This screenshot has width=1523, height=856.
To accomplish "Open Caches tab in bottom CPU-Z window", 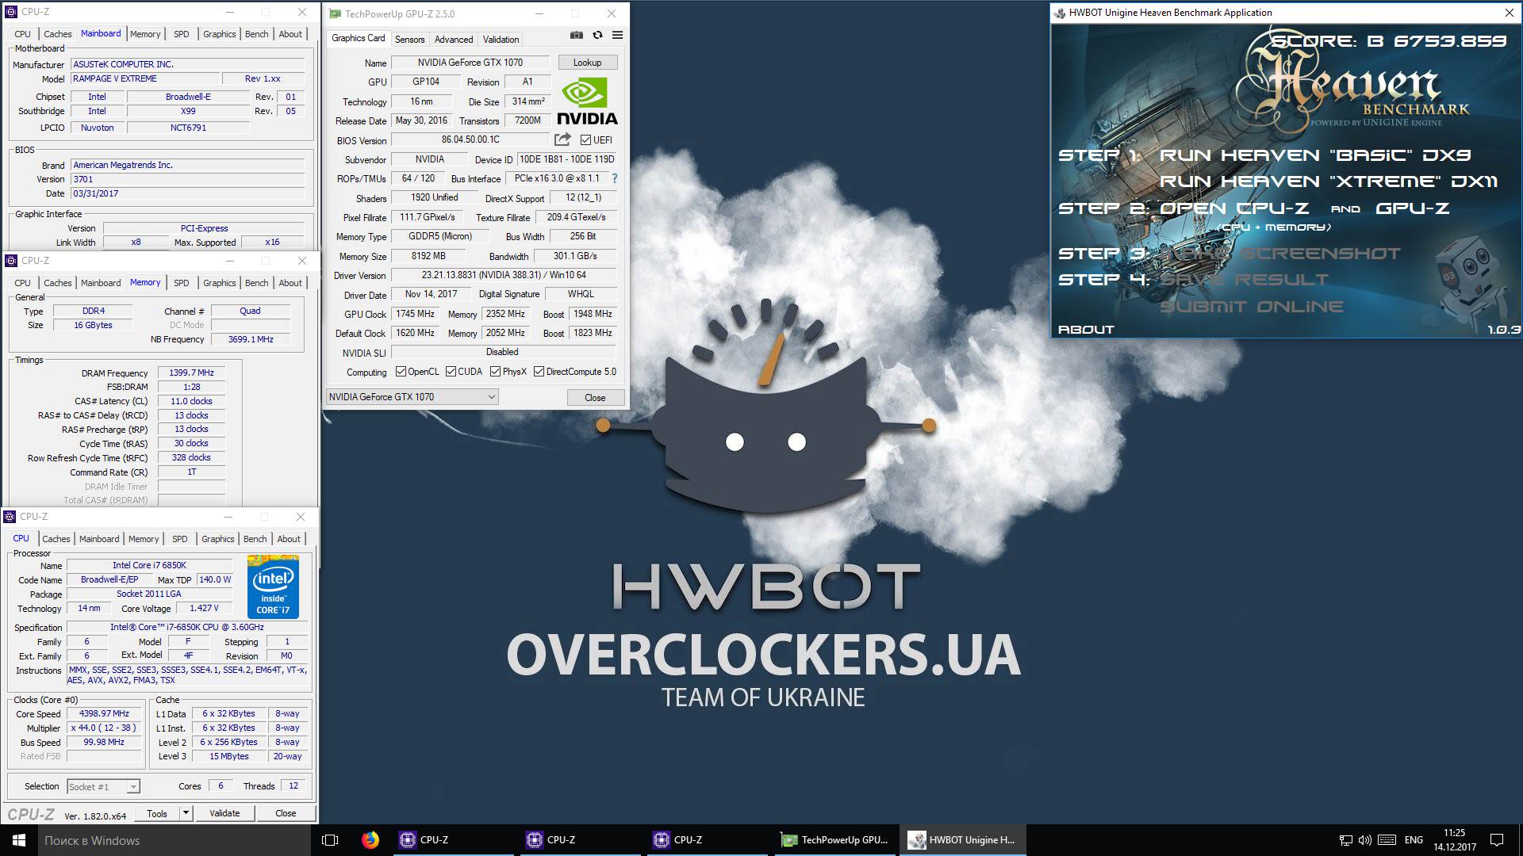I will point(56,539).
